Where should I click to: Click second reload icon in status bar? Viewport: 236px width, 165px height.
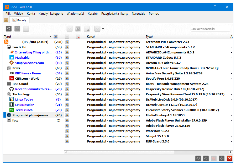click(206, 158)
